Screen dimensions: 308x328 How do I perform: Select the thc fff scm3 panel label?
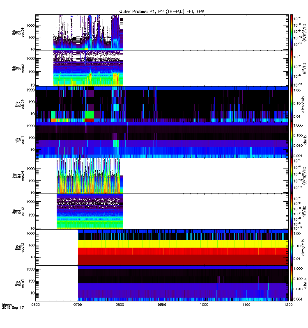[x=18, y=212]
